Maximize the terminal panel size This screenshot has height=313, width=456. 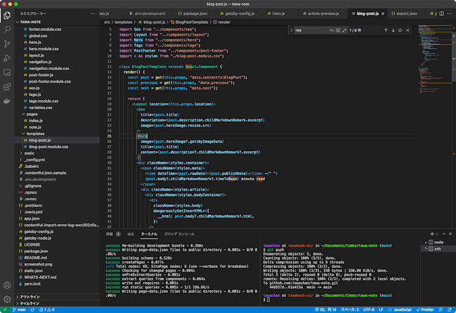pos(444,234)
